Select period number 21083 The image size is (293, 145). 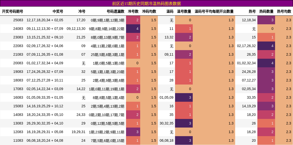pos(18,54)
